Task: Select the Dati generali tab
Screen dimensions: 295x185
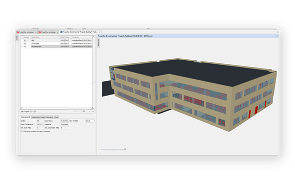Action: point(26,117)
